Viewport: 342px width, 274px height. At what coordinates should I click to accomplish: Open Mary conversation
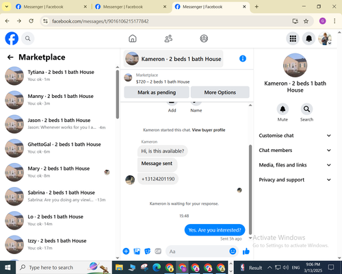point(60,172)
